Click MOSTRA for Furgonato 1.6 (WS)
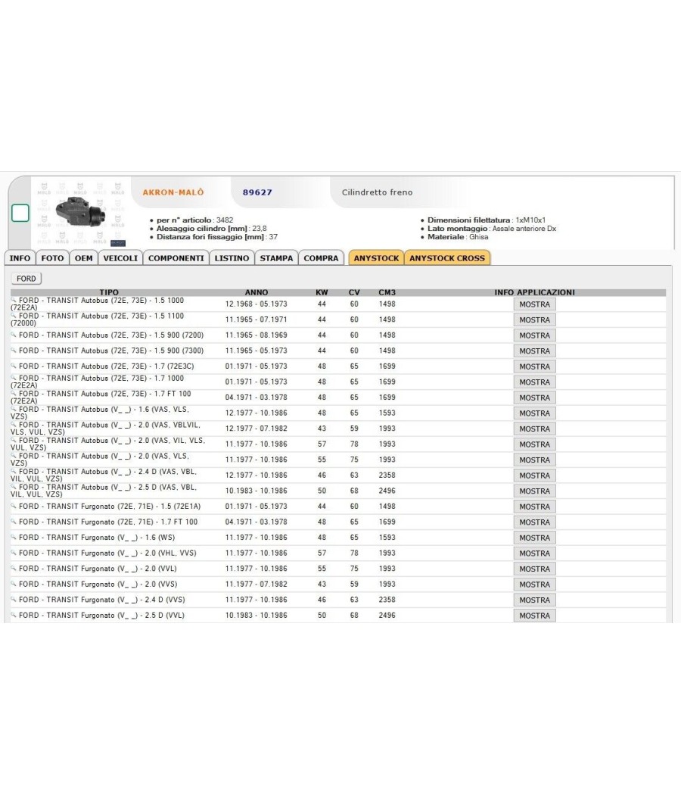The height and width of the screenshot is (795, 681). 534,538
